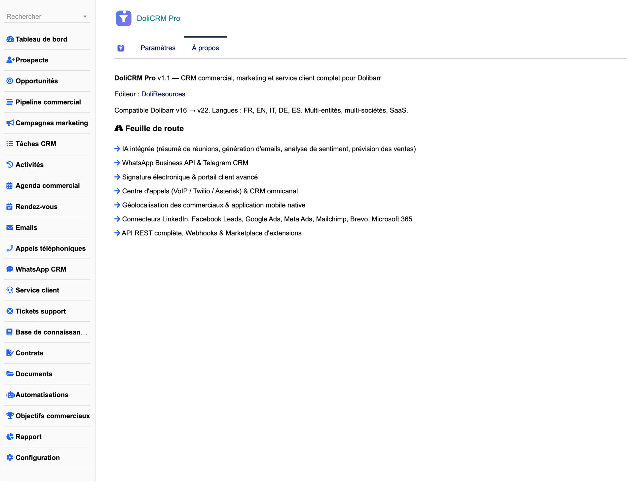Open the Rechercher dropdown arrow
The image size is (643, 490).
(x=85, y=16)
